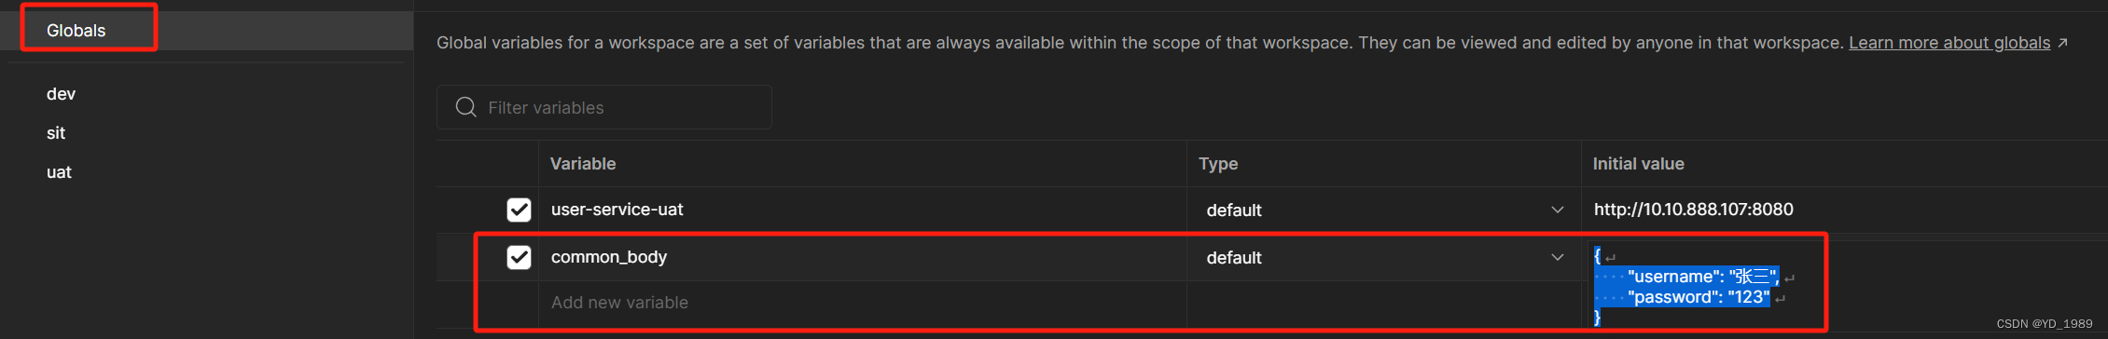The image size is (2108, 339).
Task: Expand Type dropdown chevron for user-service-uat
Action: click(1557, 210)
